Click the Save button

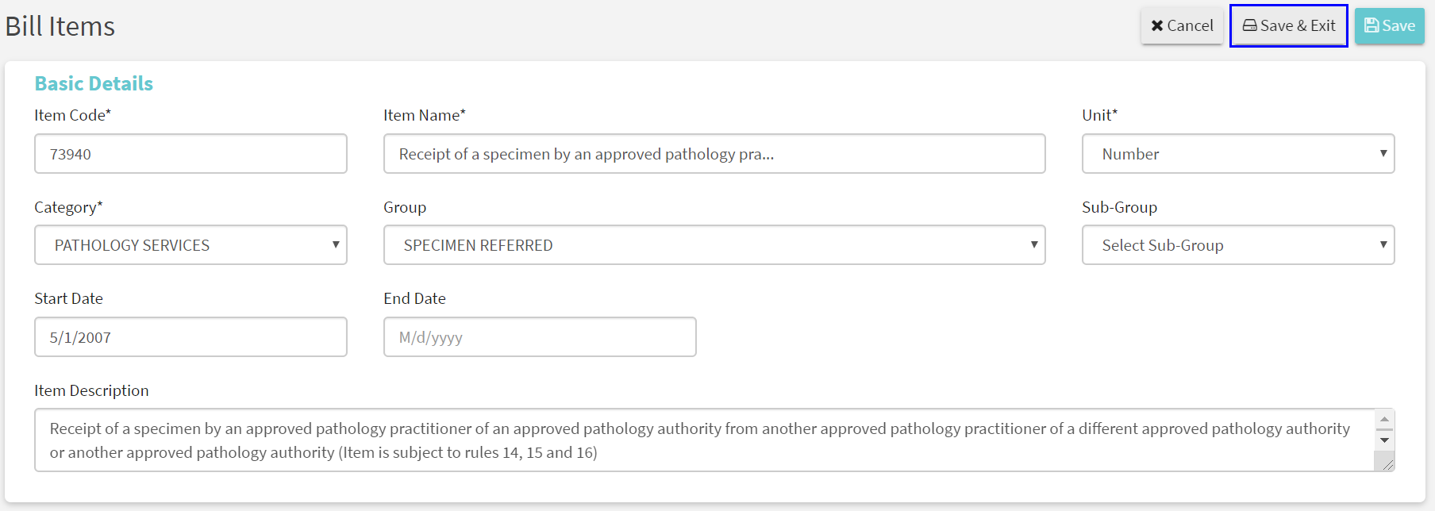1390,25
